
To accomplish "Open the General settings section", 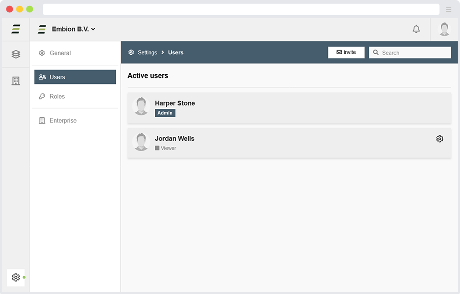I will pos(60,53).
